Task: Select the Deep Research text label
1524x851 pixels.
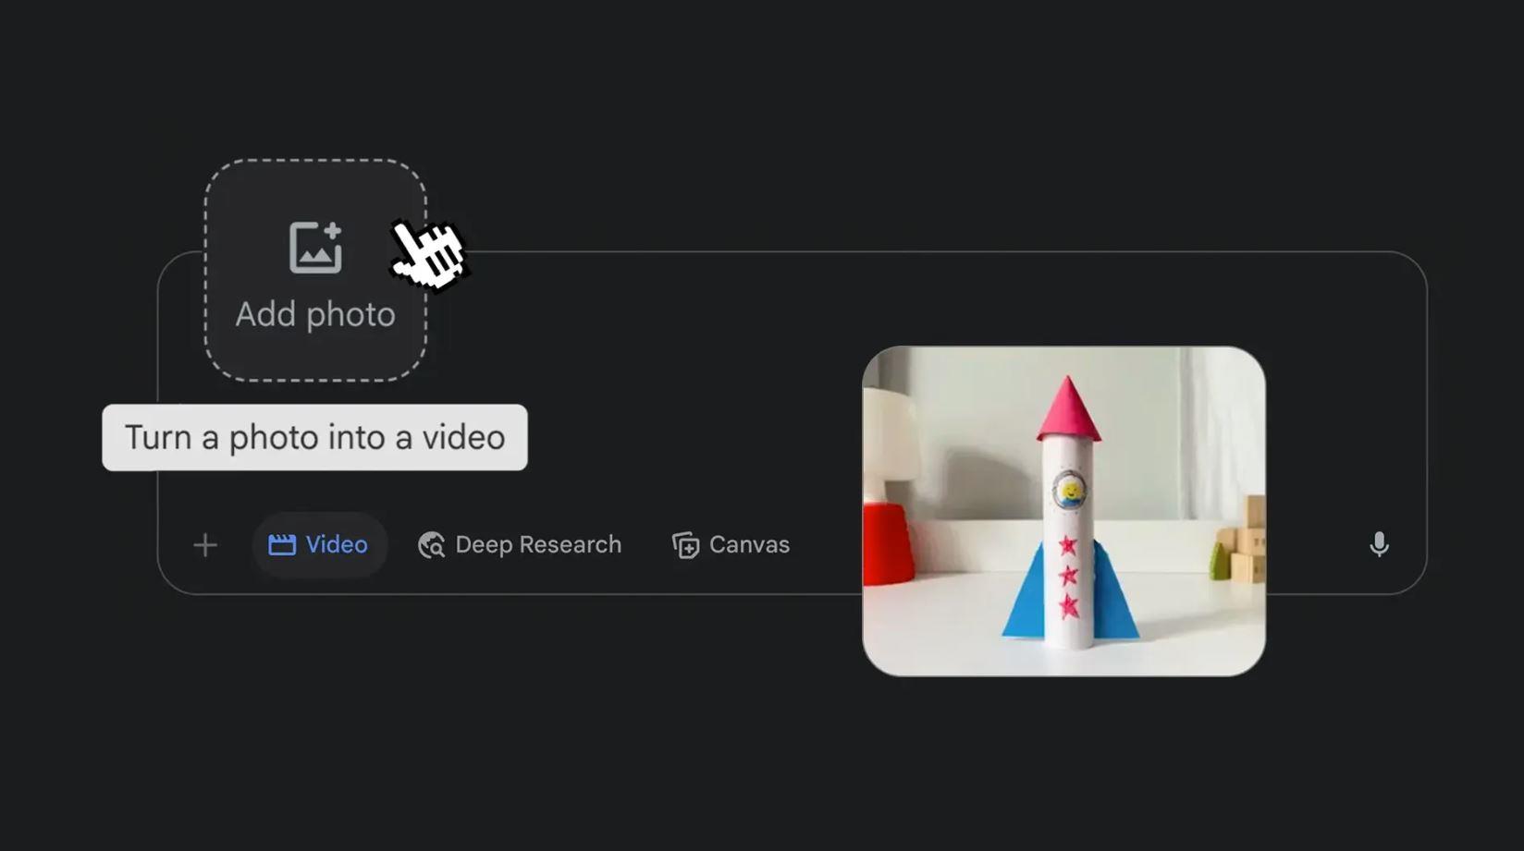Action: (538, 545)
